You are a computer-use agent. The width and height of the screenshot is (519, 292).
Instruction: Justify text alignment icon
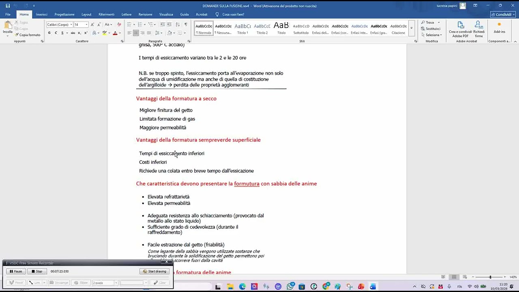tap(149, 33)
